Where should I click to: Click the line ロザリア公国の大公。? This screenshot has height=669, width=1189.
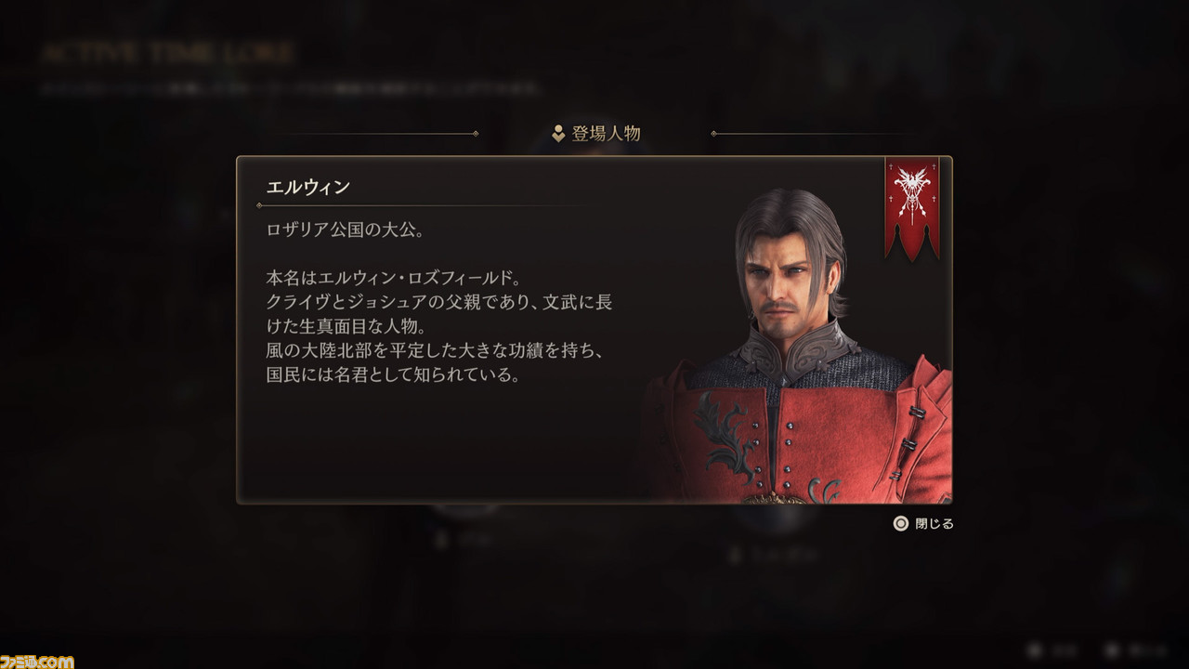[x=346, y=230]
